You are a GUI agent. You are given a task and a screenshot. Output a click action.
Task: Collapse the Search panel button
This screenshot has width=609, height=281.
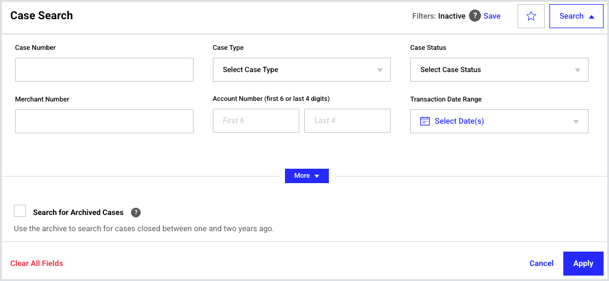tap(576, 16)
